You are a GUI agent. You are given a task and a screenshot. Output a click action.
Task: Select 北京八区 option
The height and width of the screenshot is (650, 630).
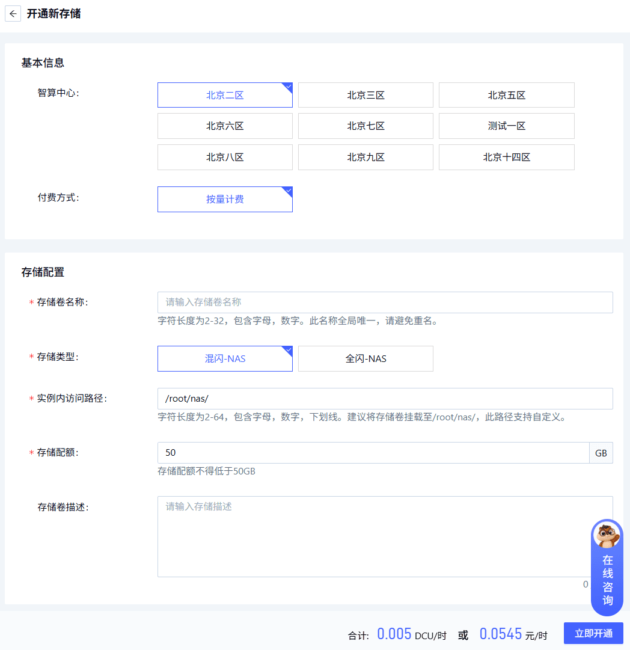(225, 157)
